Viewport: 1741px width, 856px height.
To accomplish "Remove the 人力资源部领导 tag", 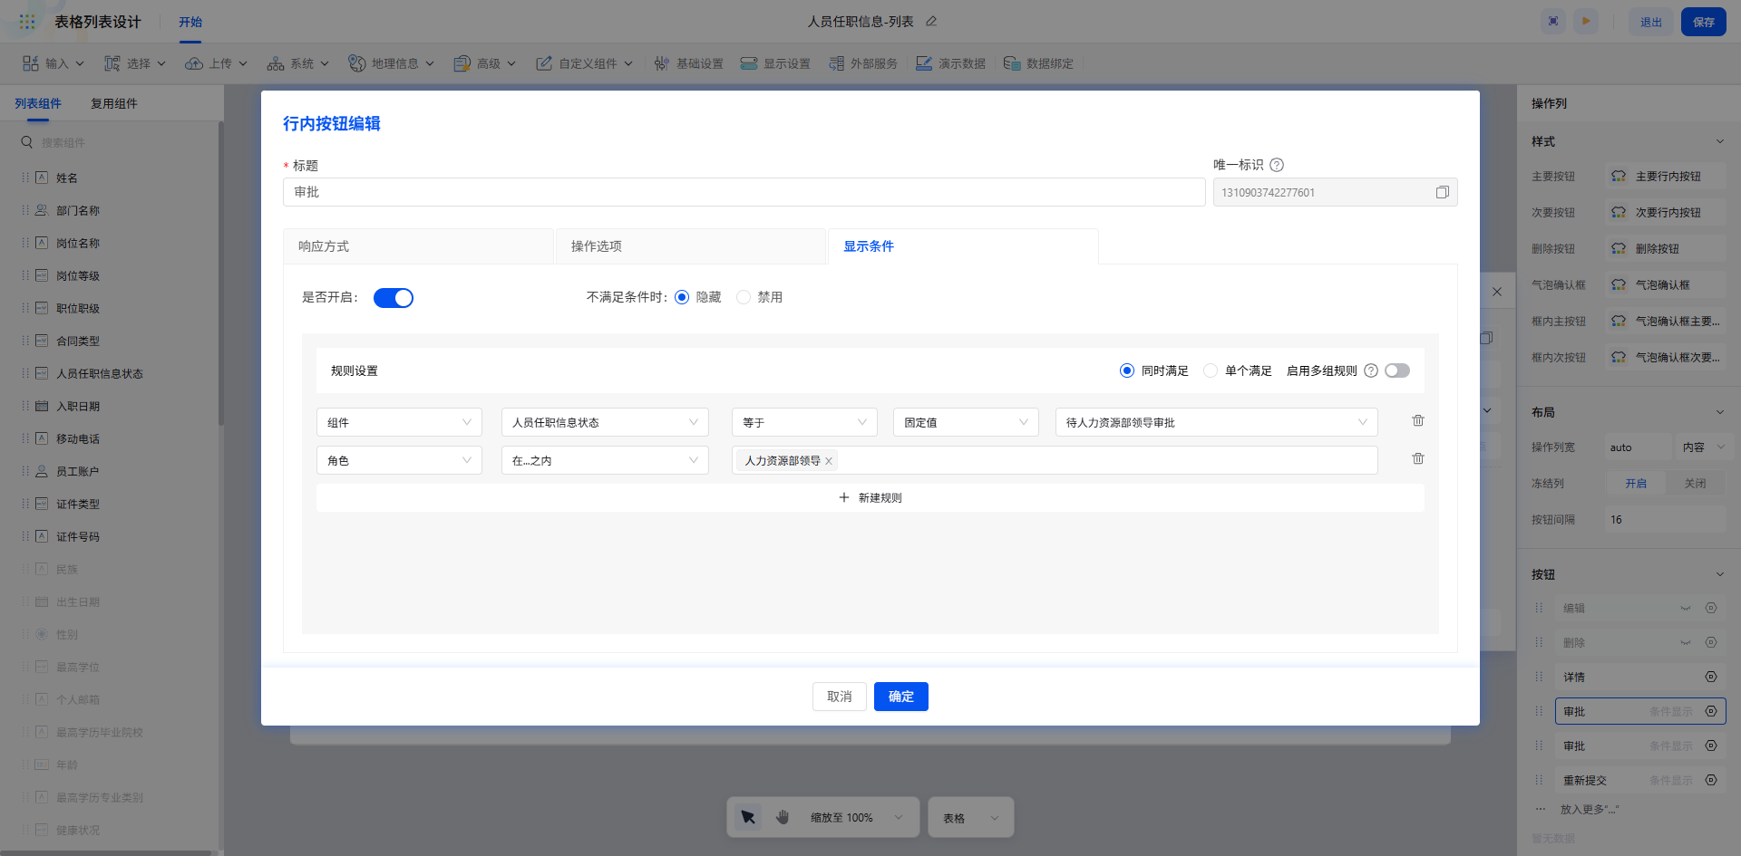I will coord(829,461).
